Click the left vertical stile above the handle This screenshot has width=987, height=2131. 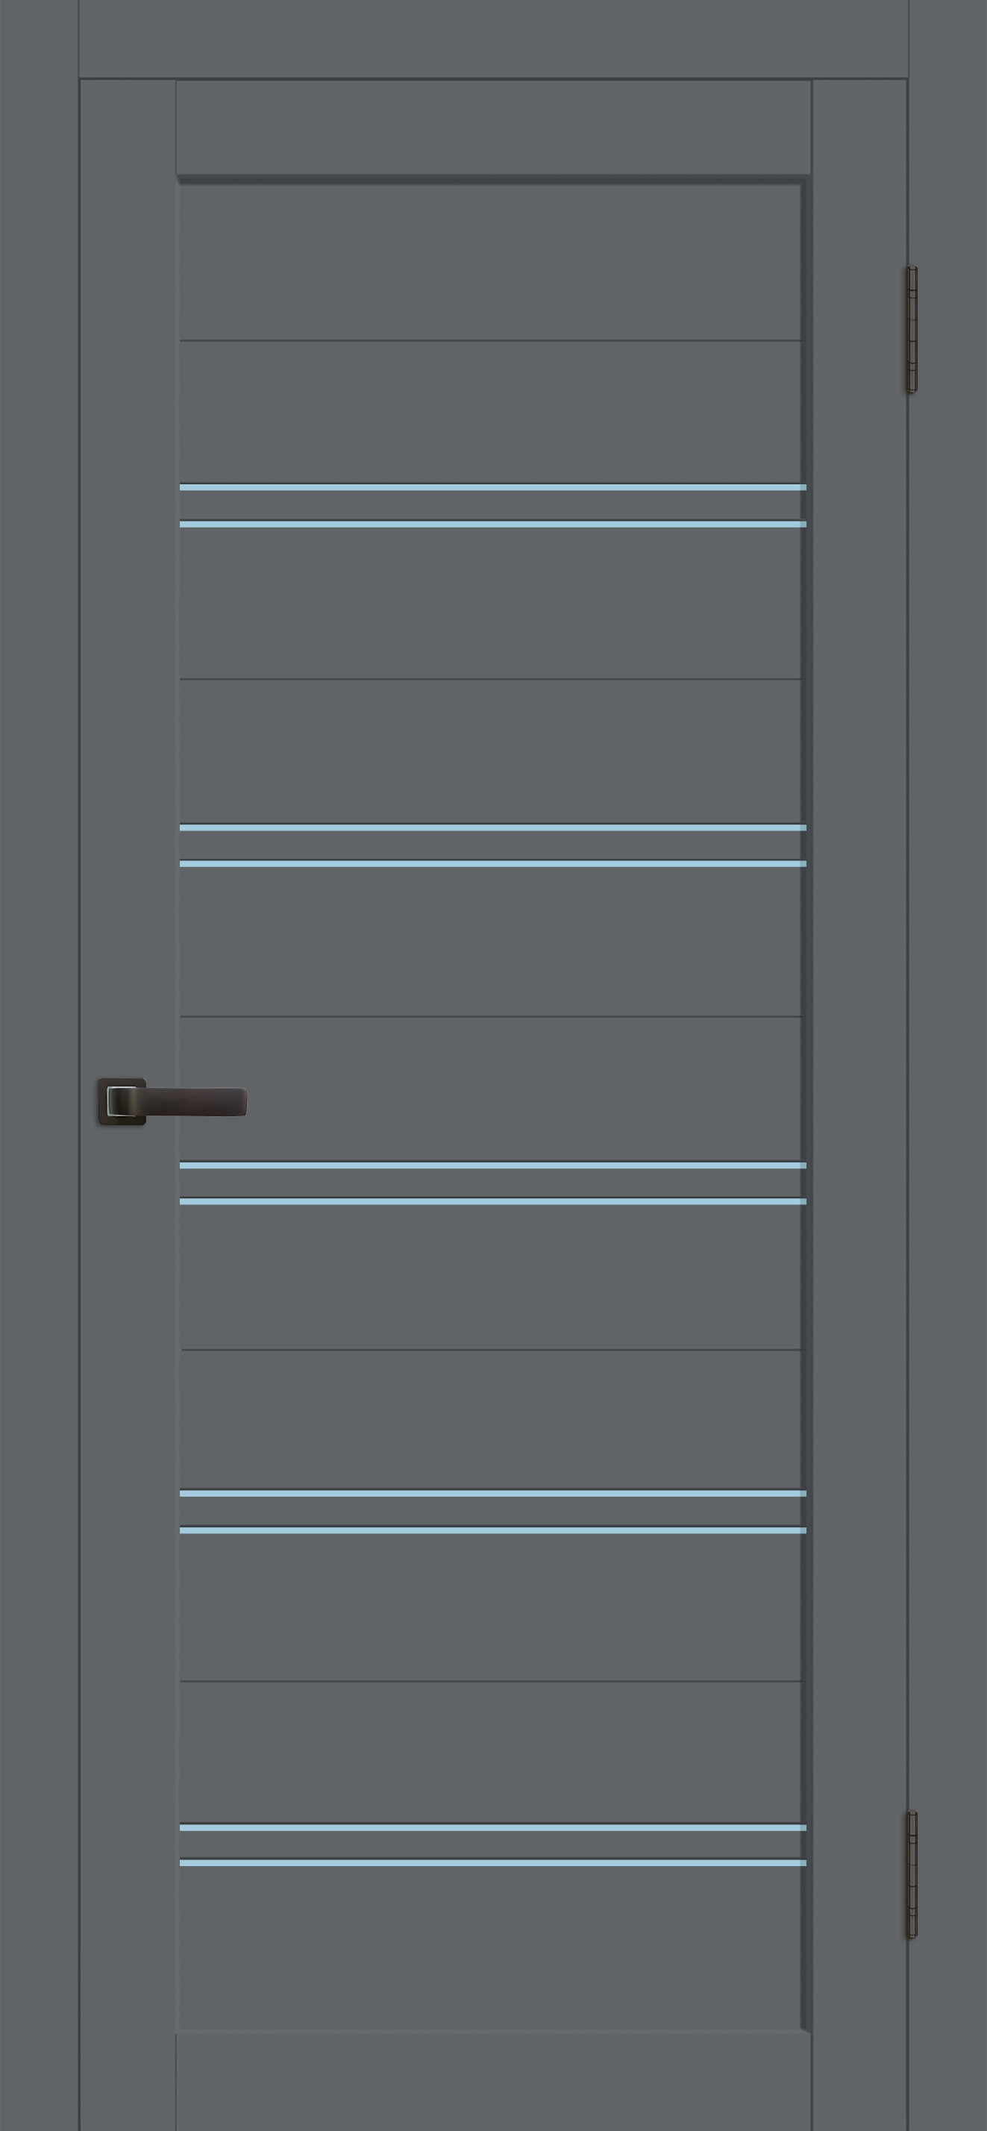tap(128, 579)
